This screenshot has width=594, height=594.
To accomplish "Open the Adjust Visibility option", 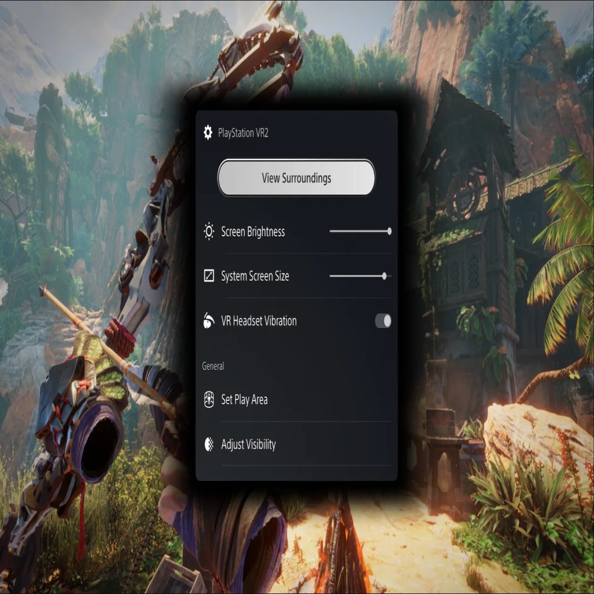I will pos(248,445).
